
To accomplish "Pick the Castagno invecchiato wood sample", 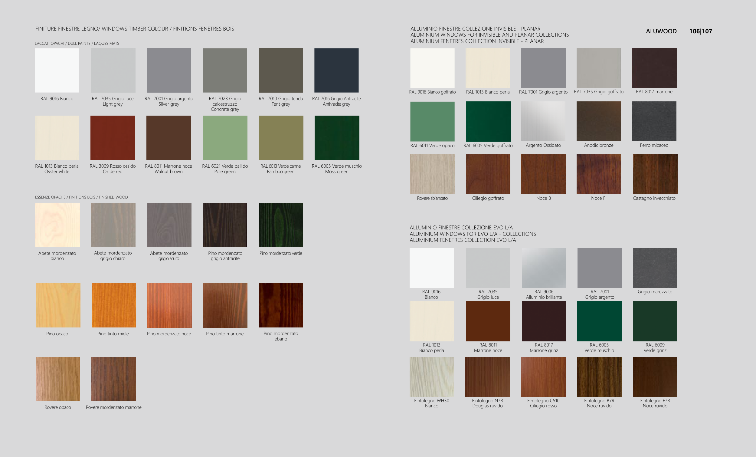I will tap(655, 174).
